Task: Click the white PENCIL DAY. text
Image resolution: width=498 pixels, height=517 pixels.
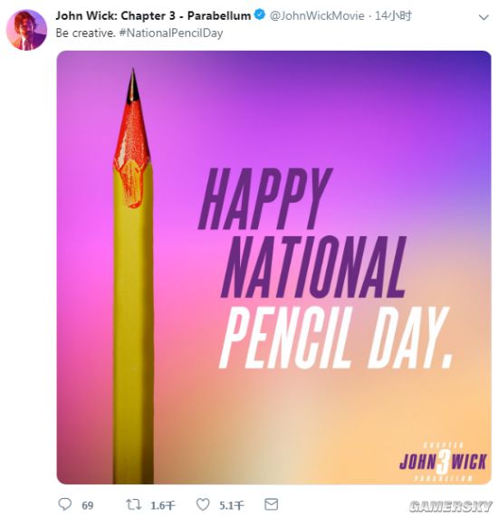Action: coord(336,338)
